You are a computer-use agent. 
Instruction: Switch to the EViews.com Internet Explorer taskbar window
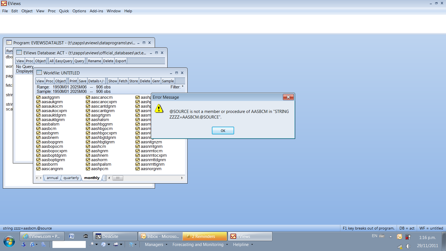coord(42,236)
